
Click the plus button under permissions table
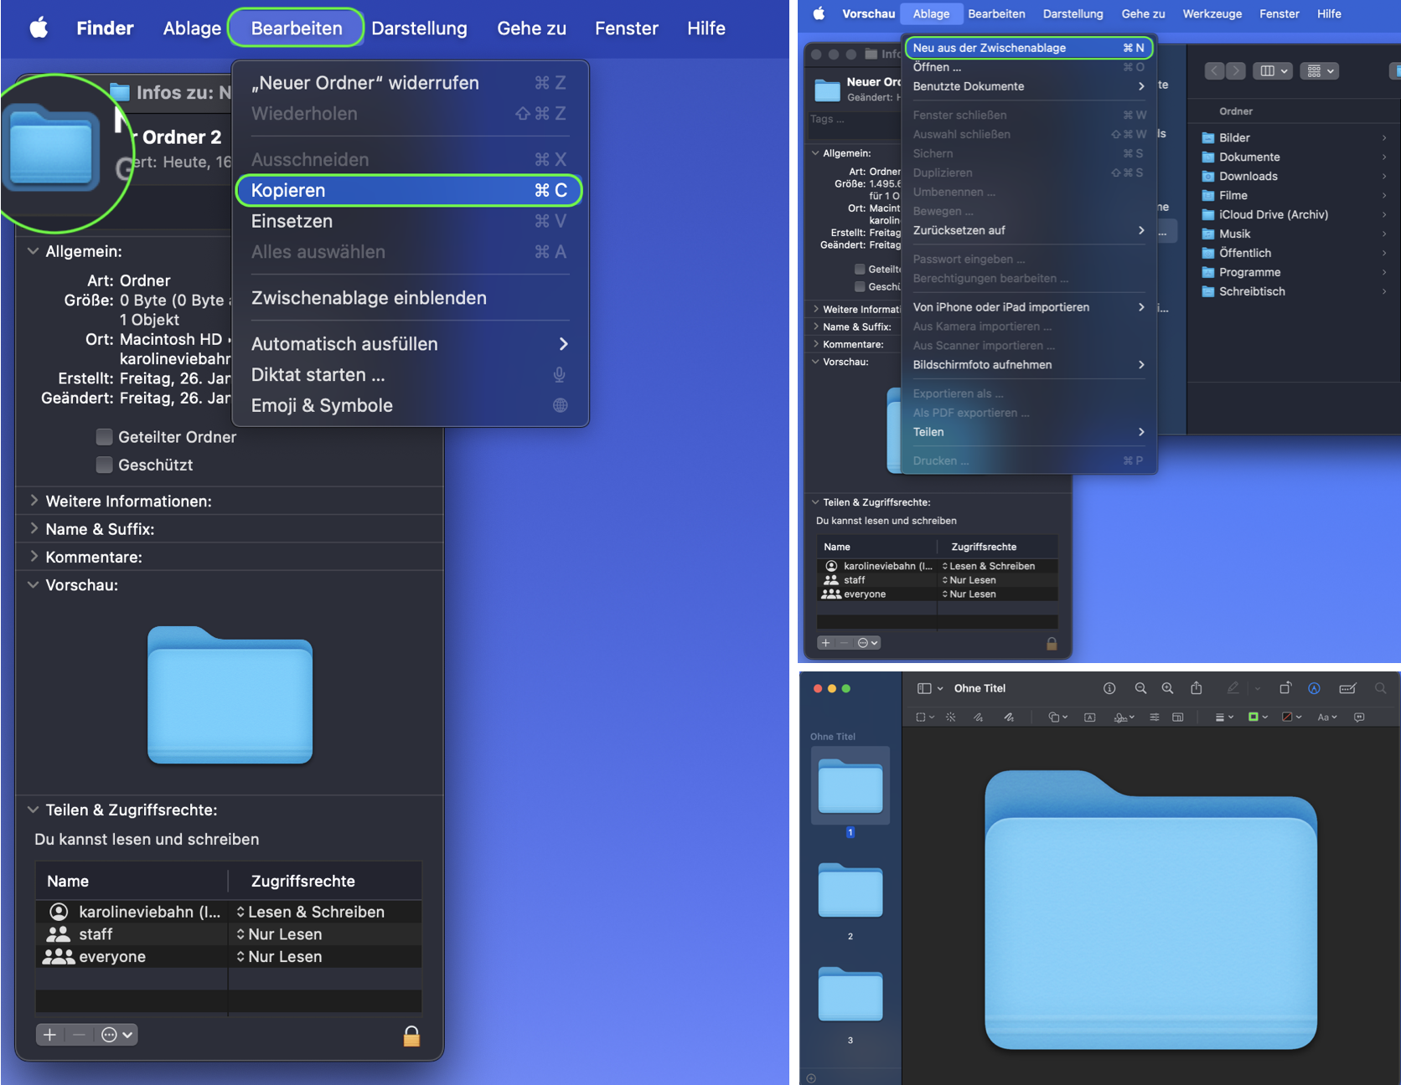click(x=49, y=1035)
